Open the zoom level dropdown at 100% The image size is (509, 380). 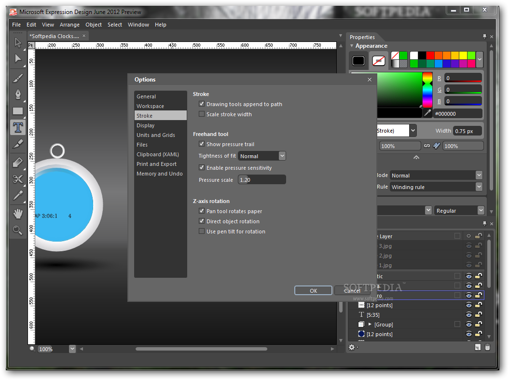[x=72, y=349]
